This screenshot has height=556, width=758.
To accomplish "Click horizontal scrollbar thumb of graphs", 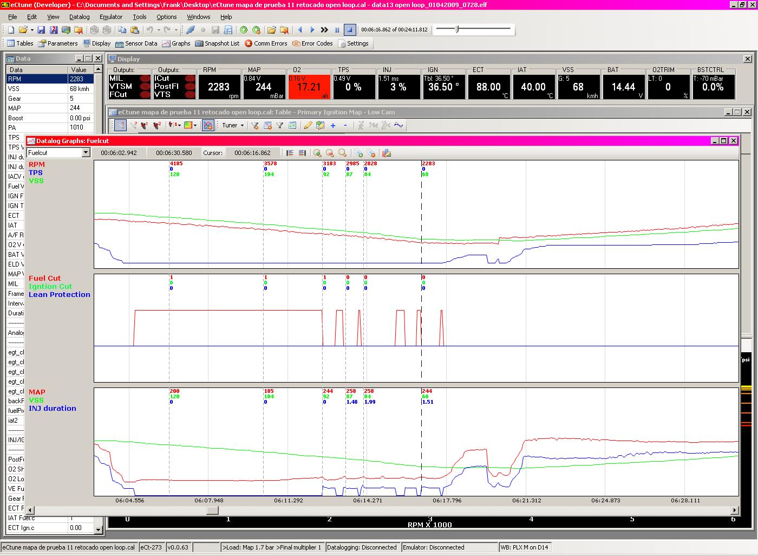I will (x=212, y=510).
